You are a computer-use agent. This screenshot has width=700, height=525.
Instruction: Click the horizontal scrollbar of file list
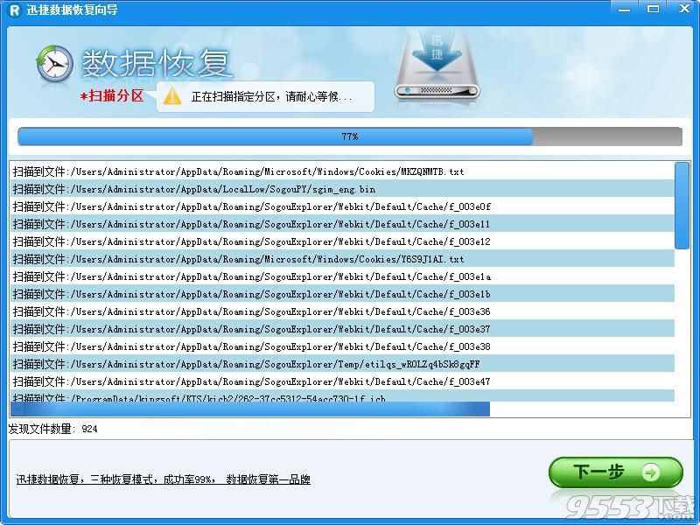tap(250, 409)
